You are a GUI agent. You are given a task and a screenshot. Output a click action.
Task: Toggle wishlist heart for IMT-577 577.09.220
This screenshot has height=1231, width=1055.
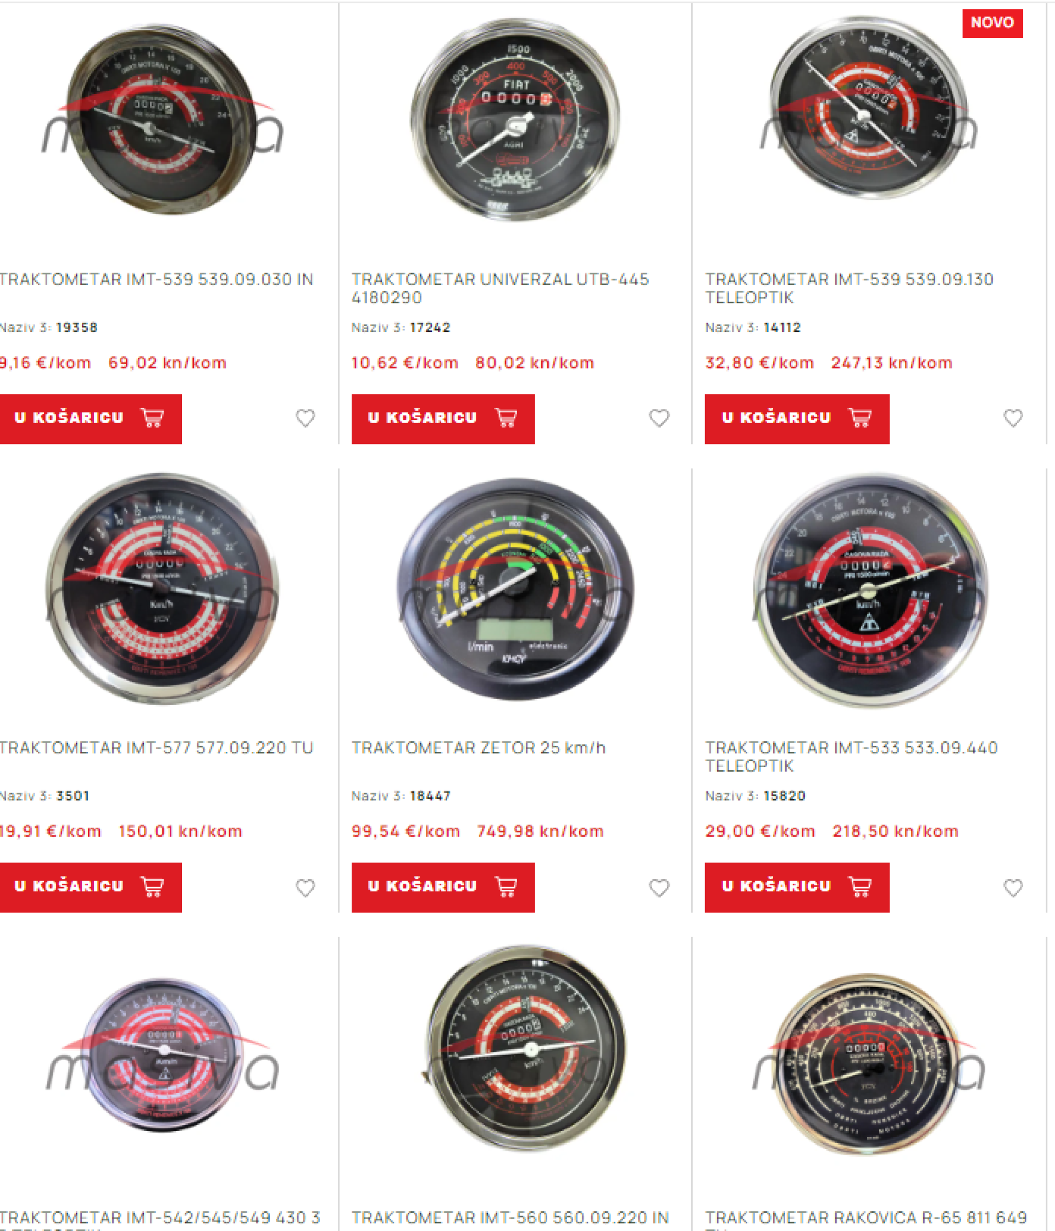(306, 888)
